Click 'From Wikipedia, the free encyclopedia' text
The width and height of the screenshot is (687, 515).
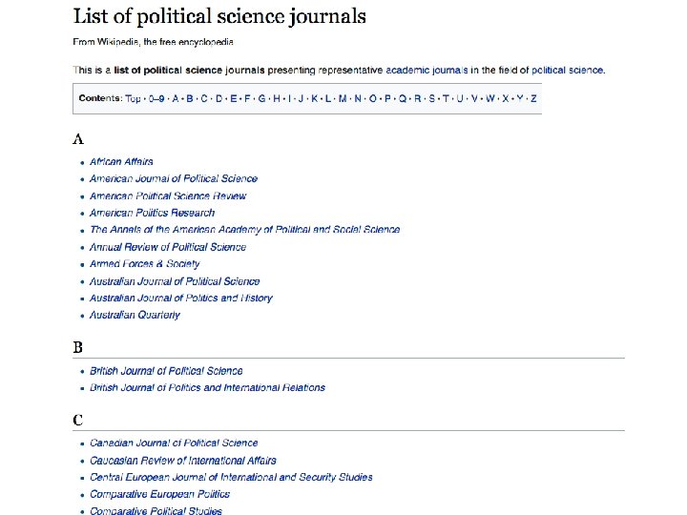[153, 42]
